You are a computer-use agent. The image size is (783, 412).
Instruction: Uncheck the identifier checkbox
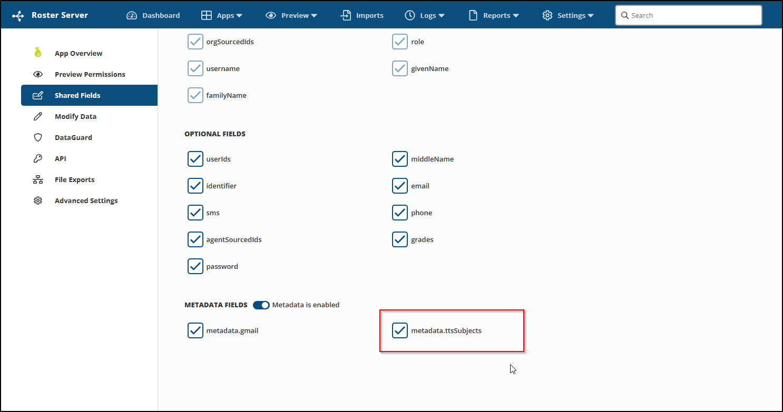point(195,186)
